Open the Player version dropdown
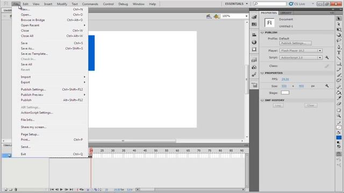The width and height of the screenshot is (344, 193). point(320,50)
